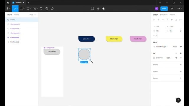Click the Align vertical centers icon
189x106 pixels.
[x=172, y=20]
